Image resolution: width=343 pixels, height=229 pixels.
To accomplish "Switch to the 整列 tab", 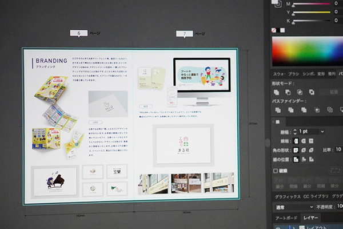I will (332, 74).
